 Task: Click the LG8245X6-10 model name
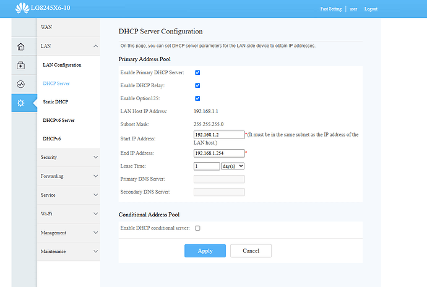click(x=50, y=8)
